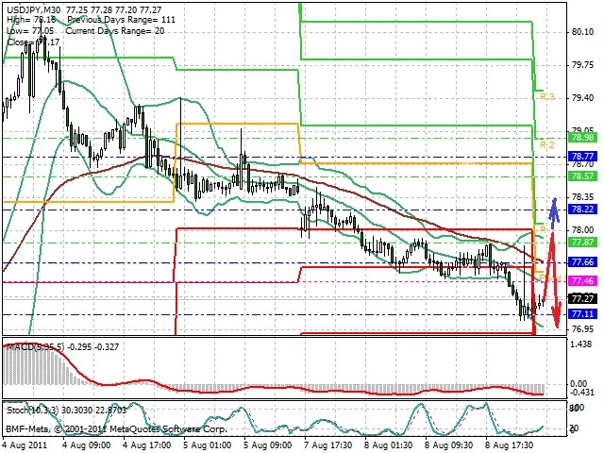Click the 78.22 blue price label
This screenshot has height=453, width=604.
click(x=582, y=210)
